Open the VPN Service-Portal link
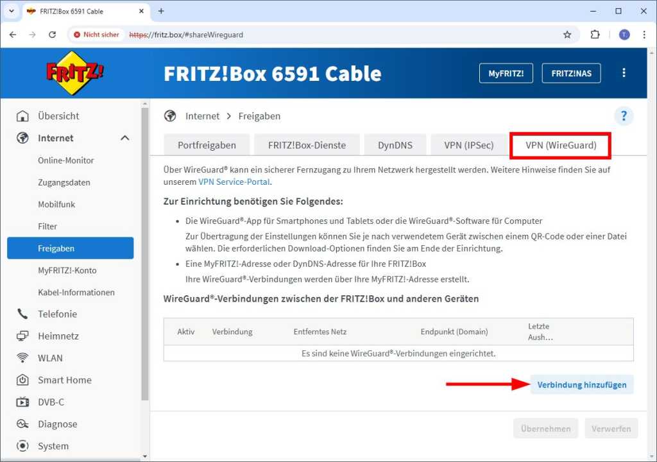 click(x=234, y=182)
